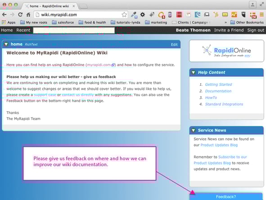266x200 pixels.
Task: Click the browser back arrow
Action: [x=5, y=15]
